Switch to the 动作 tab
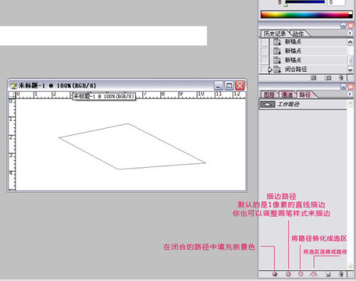356x281 pixels. pyautogui.click(x=298, y=33)
